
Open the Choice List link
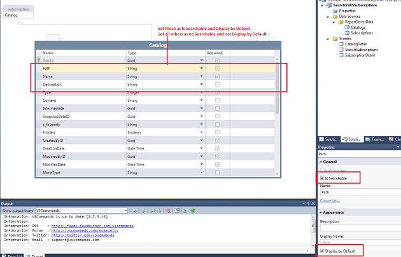click(330, 200)
